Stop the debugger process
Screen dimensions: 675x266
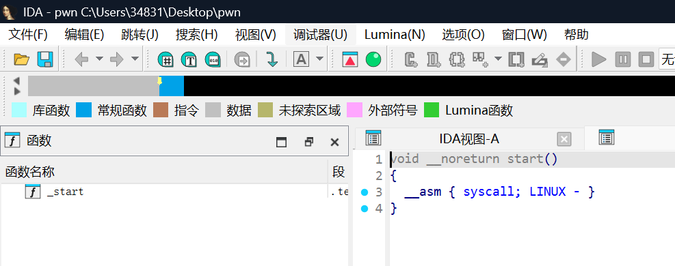(x=646, y=59)
